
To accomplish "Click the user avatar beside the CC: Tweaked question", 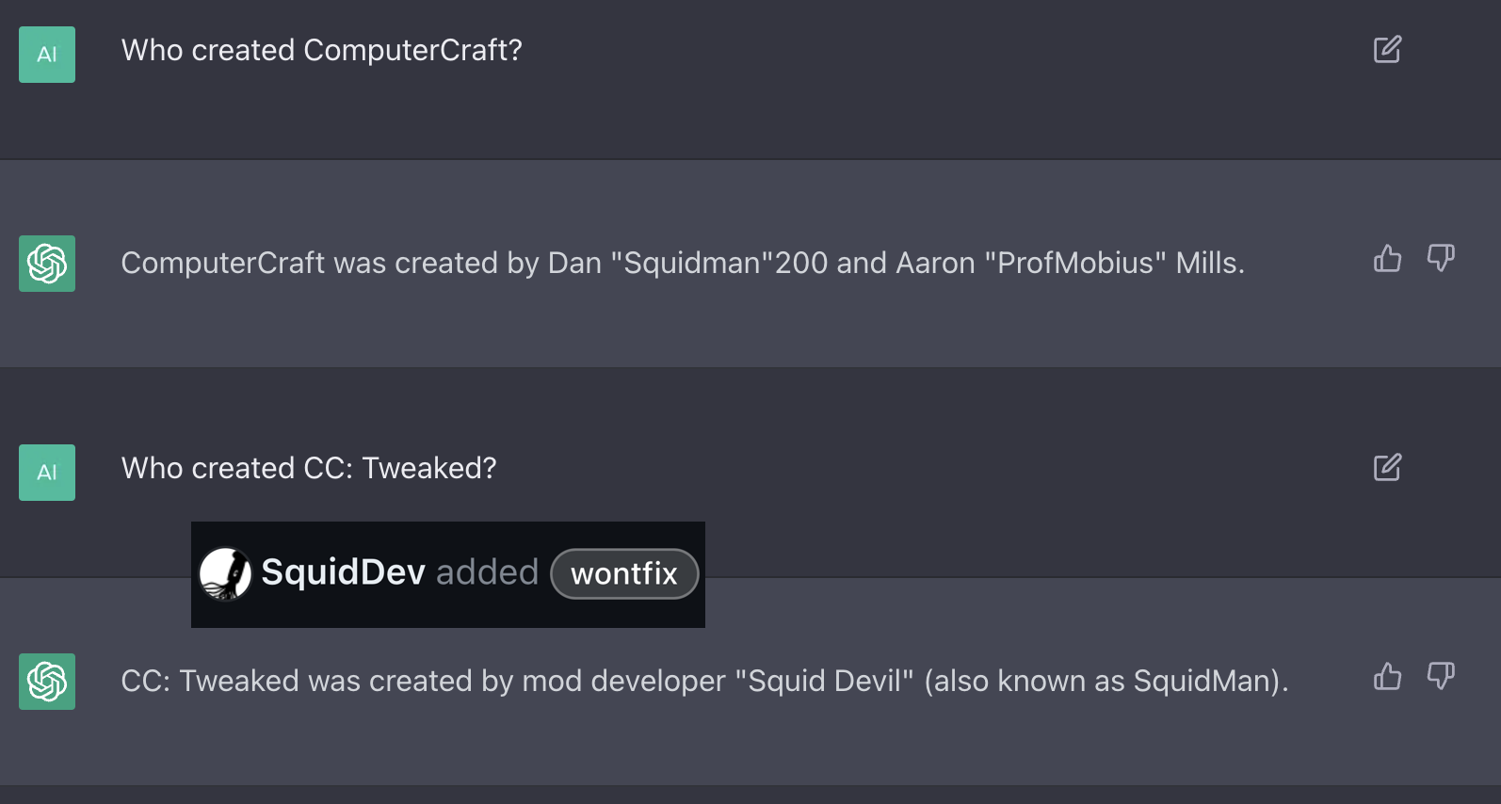I will (x=47, y=473).
